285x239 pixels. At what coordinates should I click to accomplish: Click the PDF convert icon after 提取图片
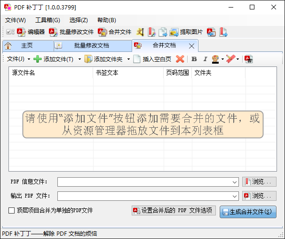click(211, 32)
